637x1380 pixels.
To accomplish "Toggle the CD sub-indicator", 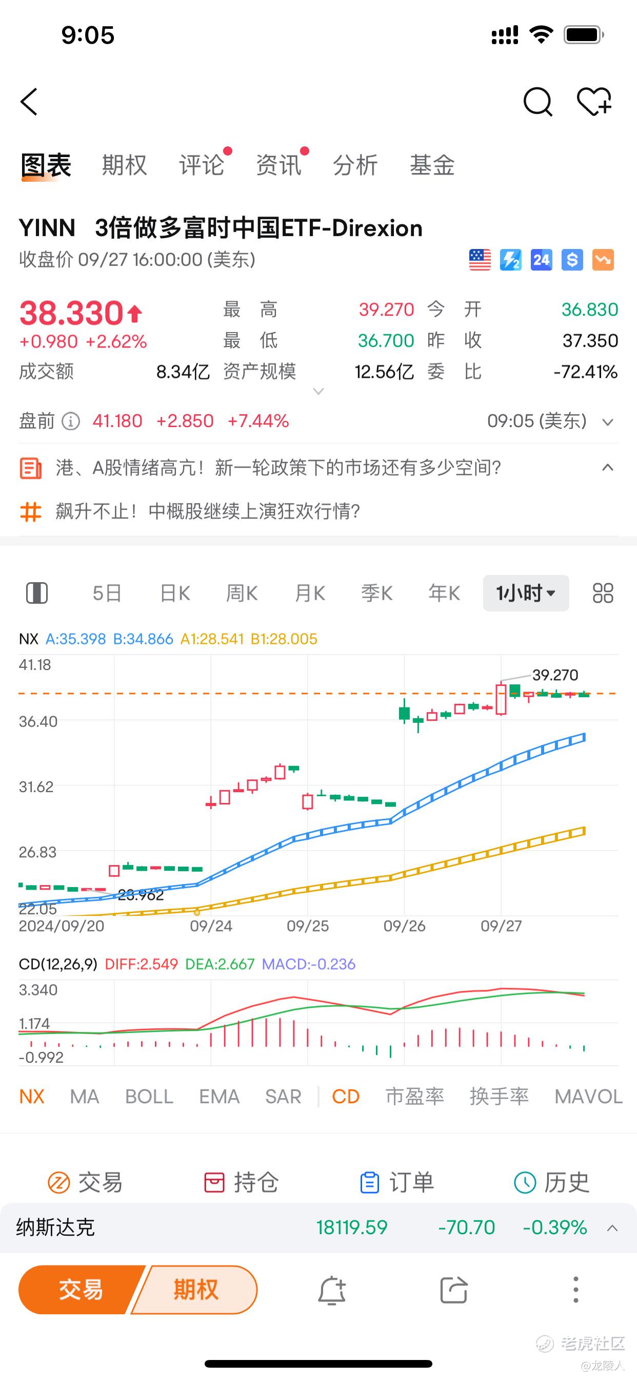I will point(345,1096).
